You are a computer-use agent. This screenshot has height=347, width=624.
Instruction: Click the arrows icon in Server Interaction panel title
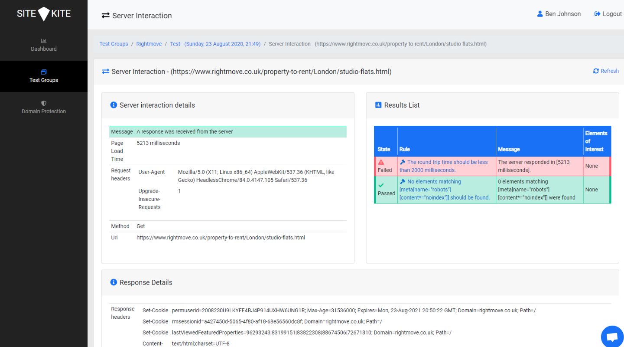click(x=106, y=72)
